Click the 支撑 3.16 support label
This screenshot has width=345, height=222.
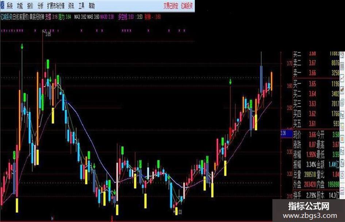(51, 17)
